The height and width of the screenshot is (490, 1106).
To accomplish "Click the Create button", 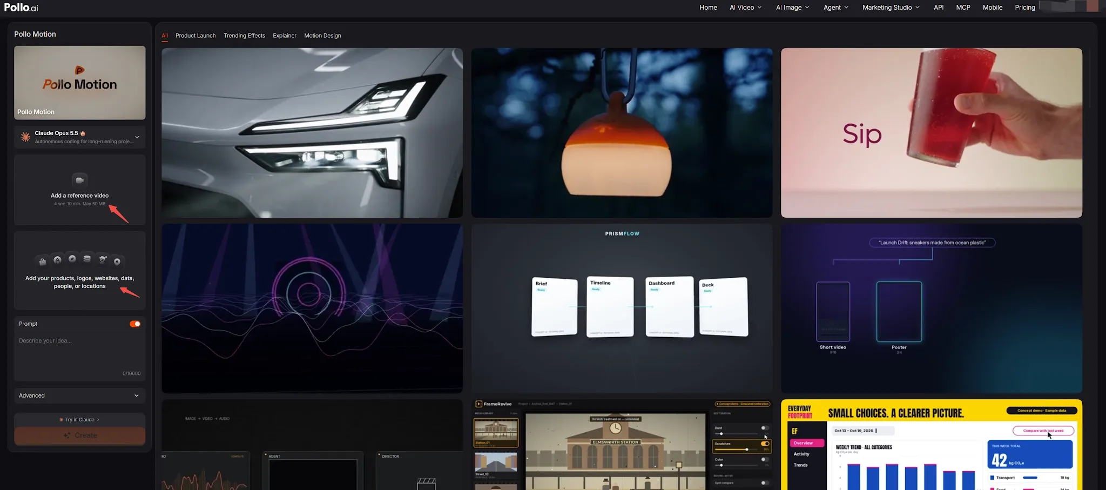I will (80, 435).
